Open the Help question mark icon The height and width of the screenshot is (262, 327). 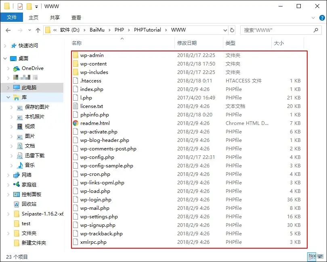pos(321,18)
